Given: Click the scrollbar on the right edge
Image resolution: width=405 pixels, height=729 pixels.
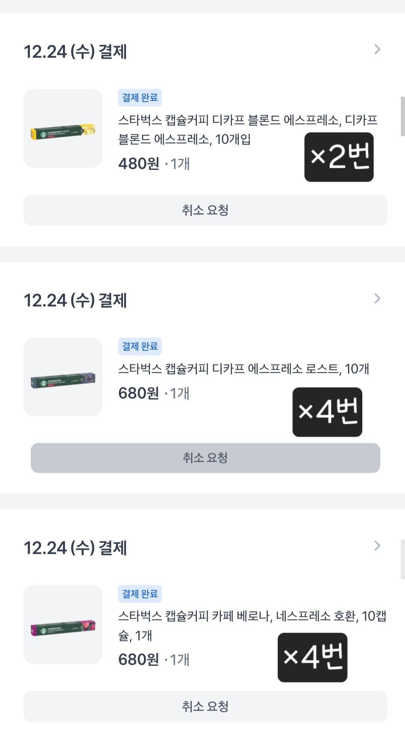Looking at the screenshot, I should point(403,116).
